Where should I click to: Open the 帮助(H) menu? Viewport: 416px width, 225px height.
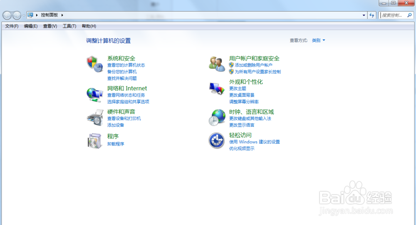point(89,26)
